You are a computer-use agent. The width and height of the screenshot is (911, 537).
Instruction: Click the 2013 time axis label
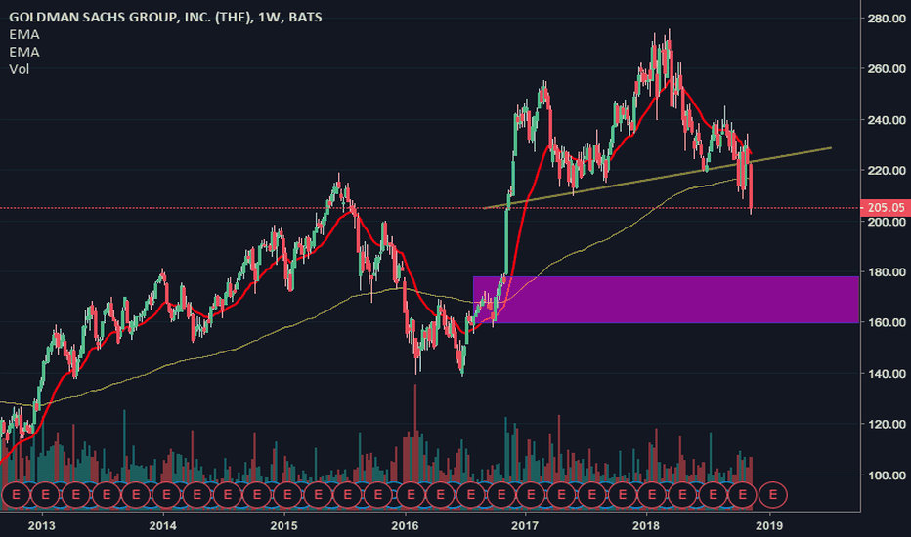(42, 526)
